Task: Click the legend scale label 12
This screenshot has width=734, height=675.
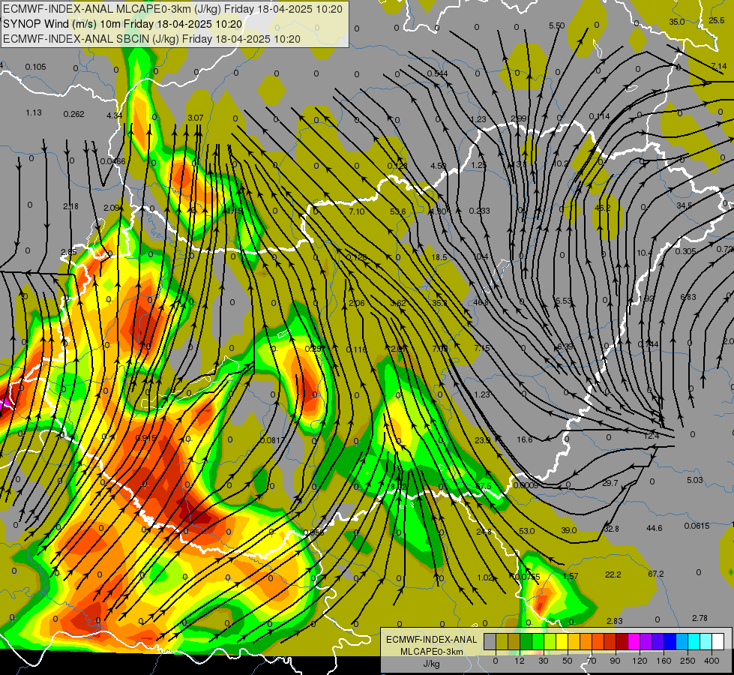Action: click(520, 661)
